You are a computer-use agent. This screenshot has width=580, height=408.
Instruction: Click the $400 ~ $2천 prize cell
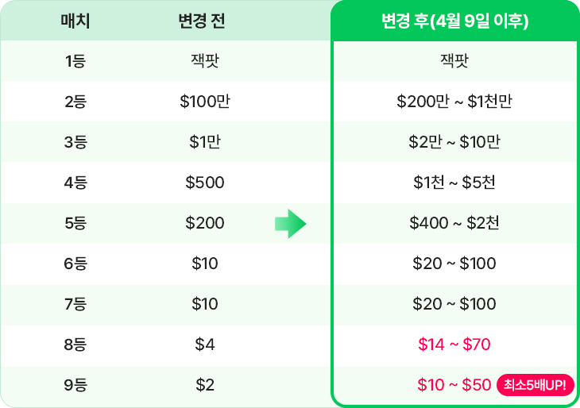[454, 223]
